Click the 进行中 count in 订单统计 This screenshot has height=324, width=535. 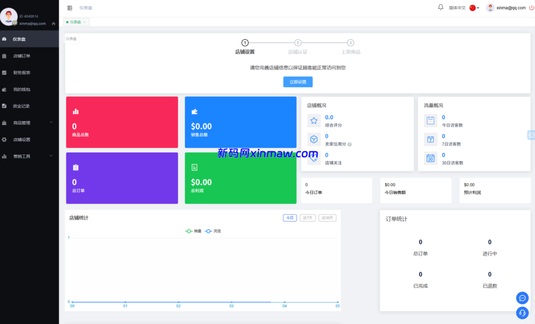490,242
